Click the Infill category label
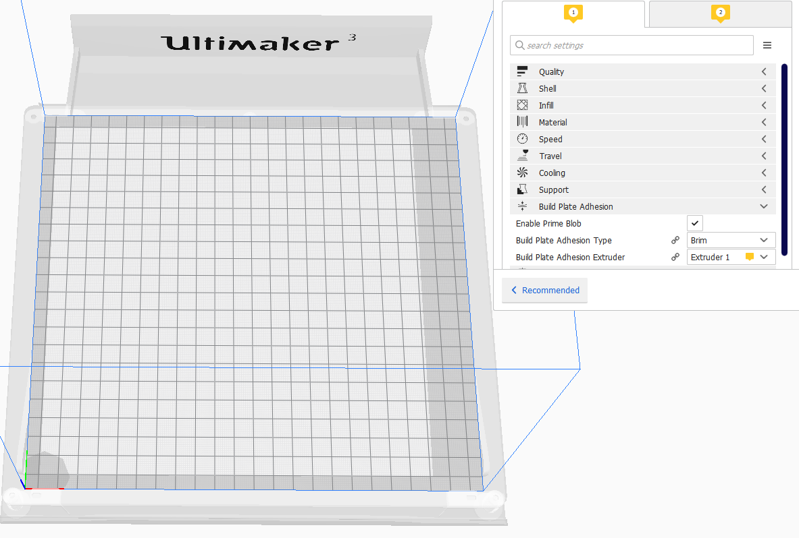799x538 pixels. pyautogui.click(x=546, y=105)
